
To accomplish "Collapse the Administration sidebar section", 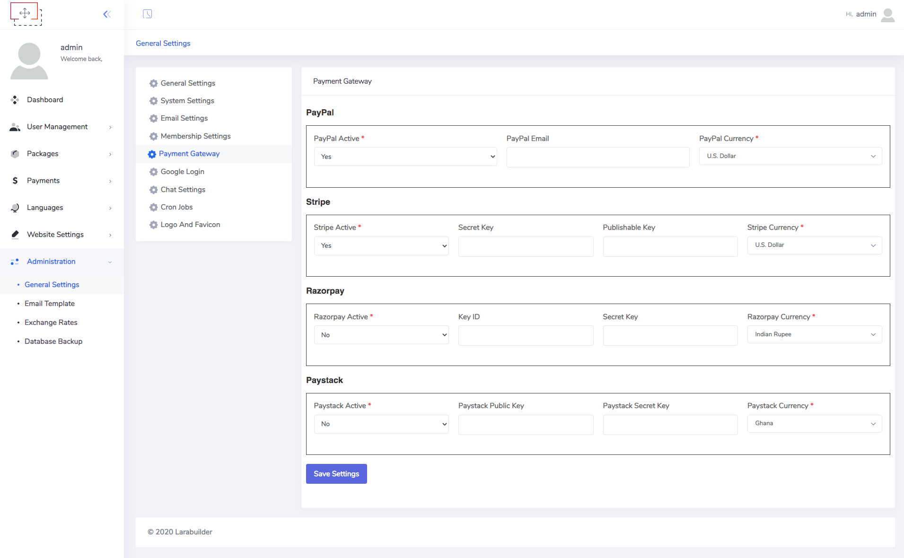I will [x=51, y=262].
